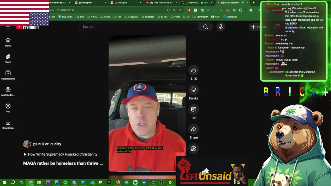Open Discord from the taskbar
The height and width of the screenshot is (186, 331).
click(74, 183)
